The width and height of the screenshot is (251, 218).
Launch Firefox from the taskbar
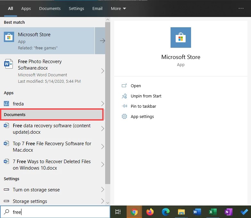150,212
